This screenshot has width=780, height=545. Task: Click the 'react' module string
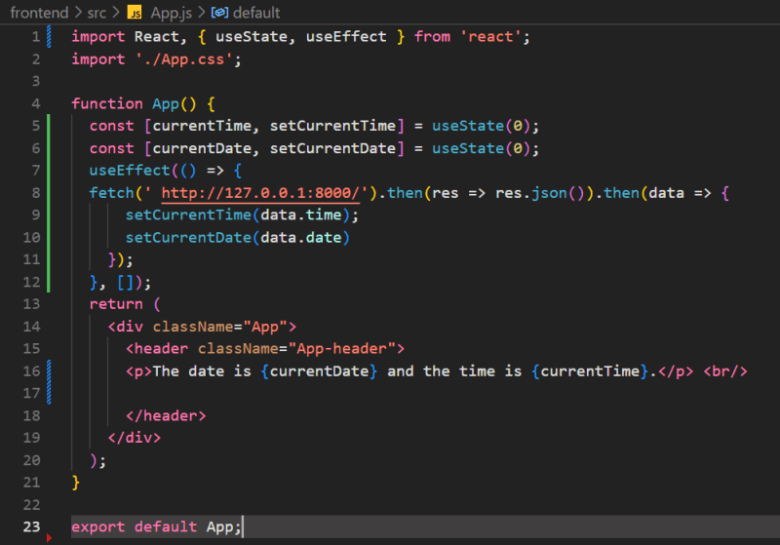point(490,37)
